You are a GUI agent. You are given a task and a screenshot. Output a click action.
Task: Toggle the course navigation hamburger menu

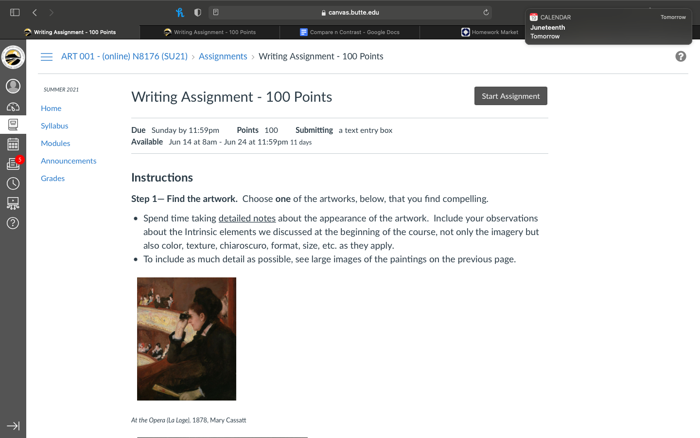click(47, 57)
